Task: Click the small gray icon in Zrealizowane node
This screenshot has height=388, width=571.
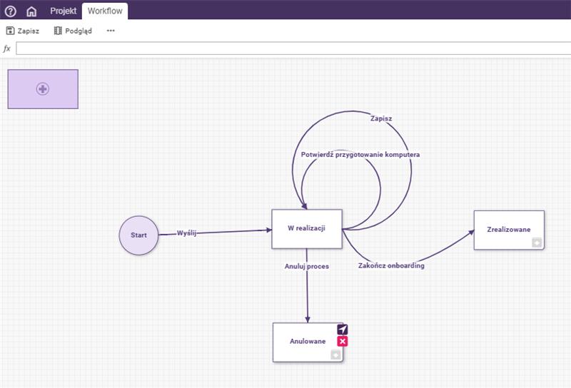Action: tap(537, 242)
